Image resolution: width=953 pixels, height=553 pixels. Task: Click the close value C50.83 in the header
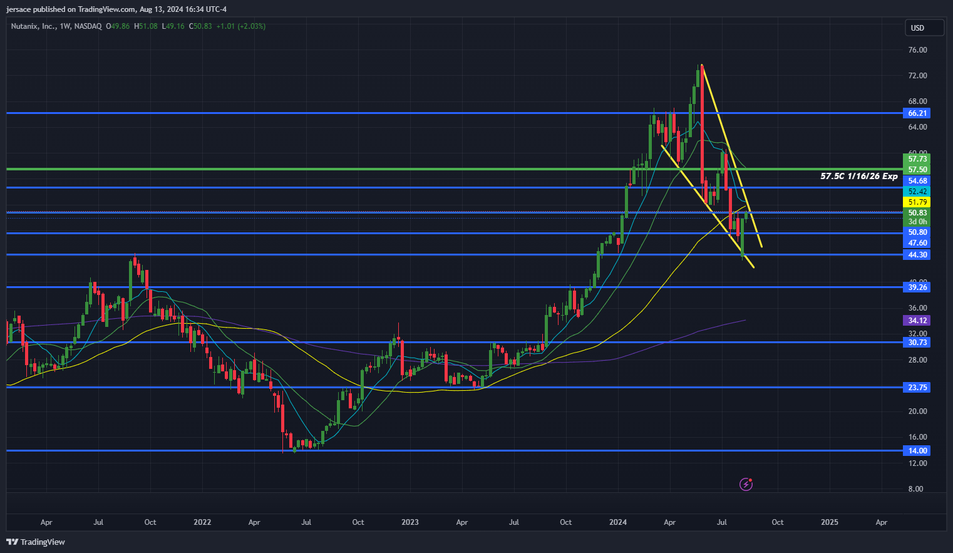click(x=200, y=26)
